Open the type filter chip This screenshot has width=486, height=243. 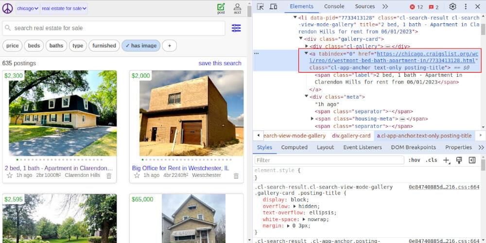click(78, 46)
